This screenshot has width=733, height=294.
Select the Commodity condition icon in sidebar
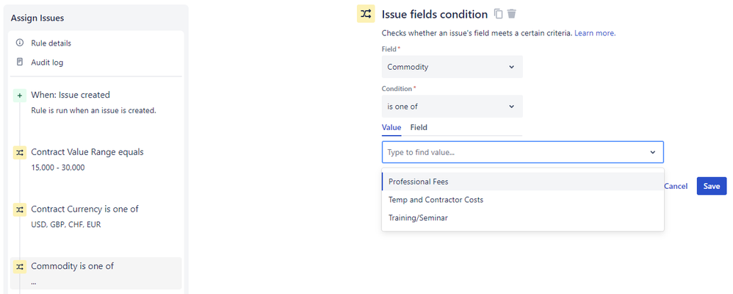(20, 267)
